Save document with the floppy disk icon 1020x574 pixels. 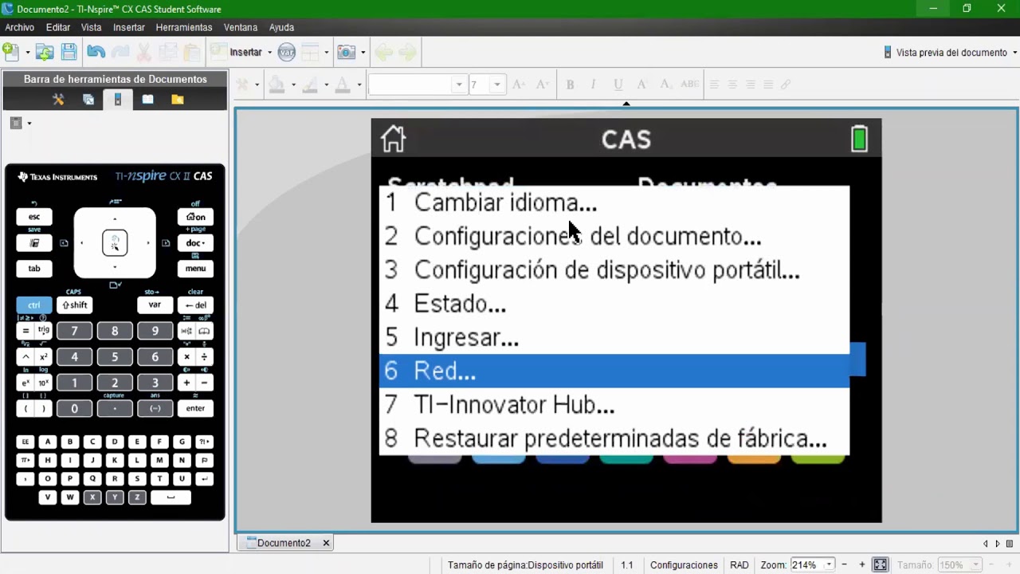(69, 52)
